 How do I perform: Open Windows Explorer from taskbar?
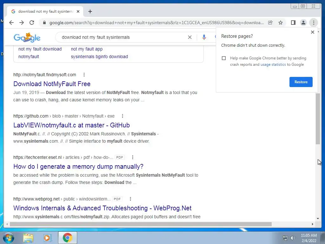click(28, 238)
